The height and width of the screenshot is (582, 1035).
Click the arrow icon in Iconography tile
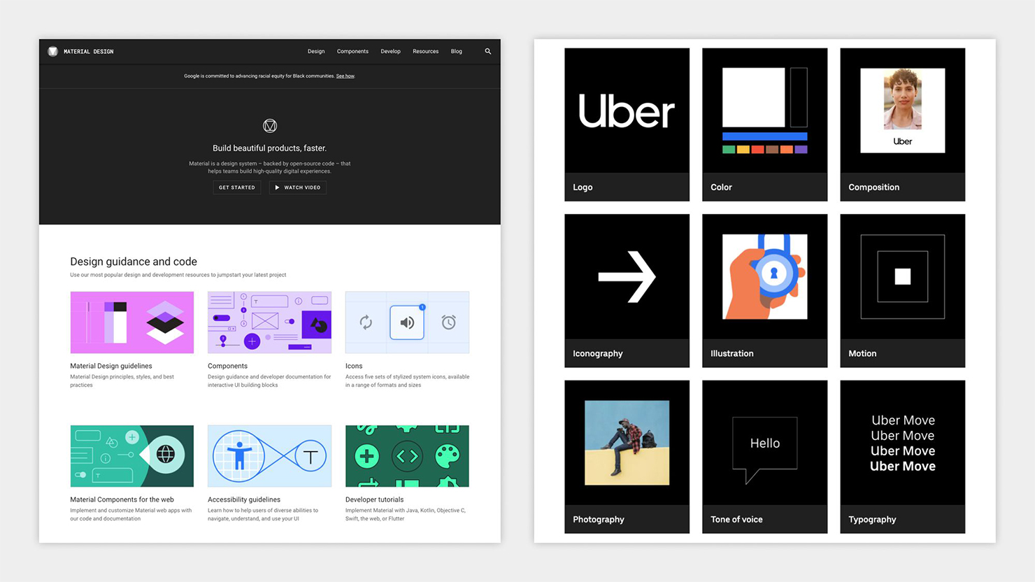pyautogui.click(x=627, y=276)
